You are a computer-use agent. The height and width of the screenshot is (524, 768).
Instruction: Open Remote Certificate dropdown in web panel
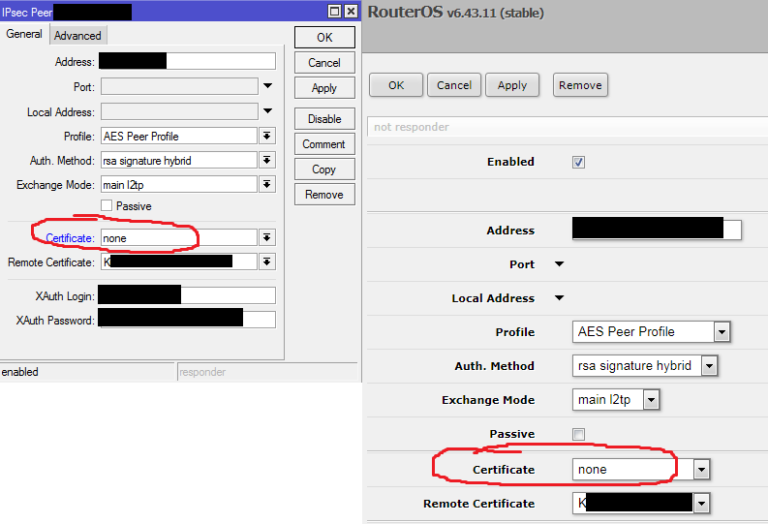point(701,503)
